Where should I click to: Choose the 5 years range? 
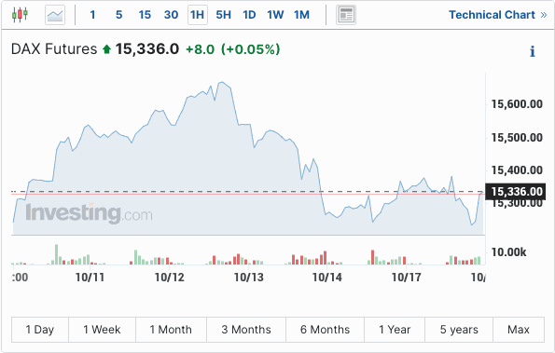pyautogui.click(x=459, y=330)
